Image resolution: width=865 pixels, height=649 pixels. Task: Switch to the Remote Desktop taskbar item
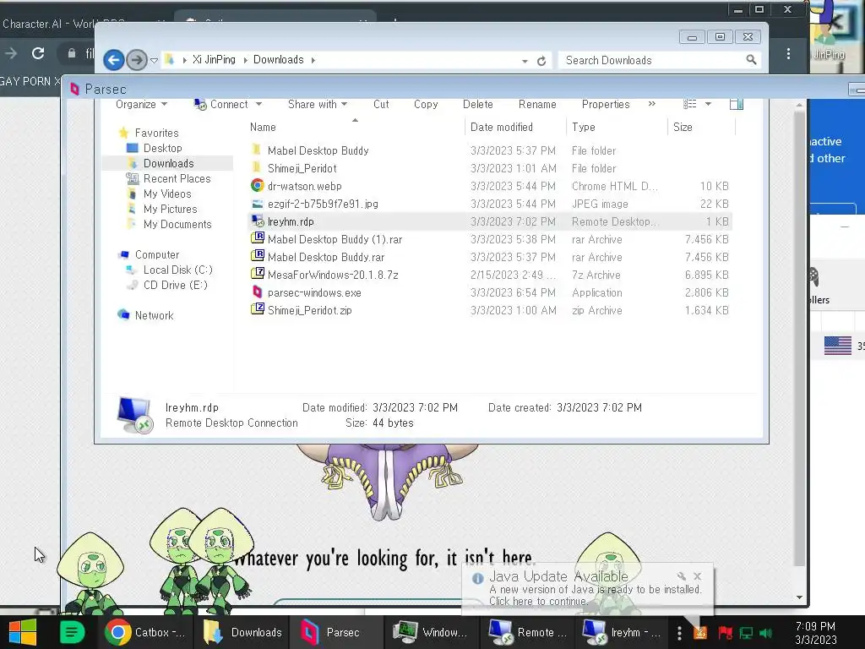[x=528, y=632]
